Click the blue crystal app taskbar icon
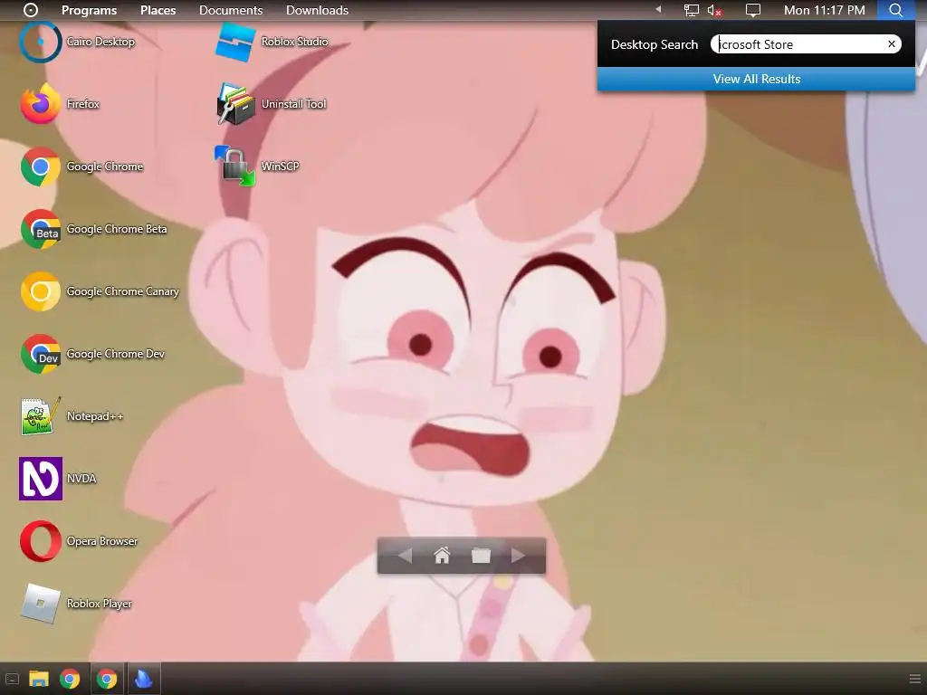The height and width of the screenshot is (695, 927). pos(143,679)
